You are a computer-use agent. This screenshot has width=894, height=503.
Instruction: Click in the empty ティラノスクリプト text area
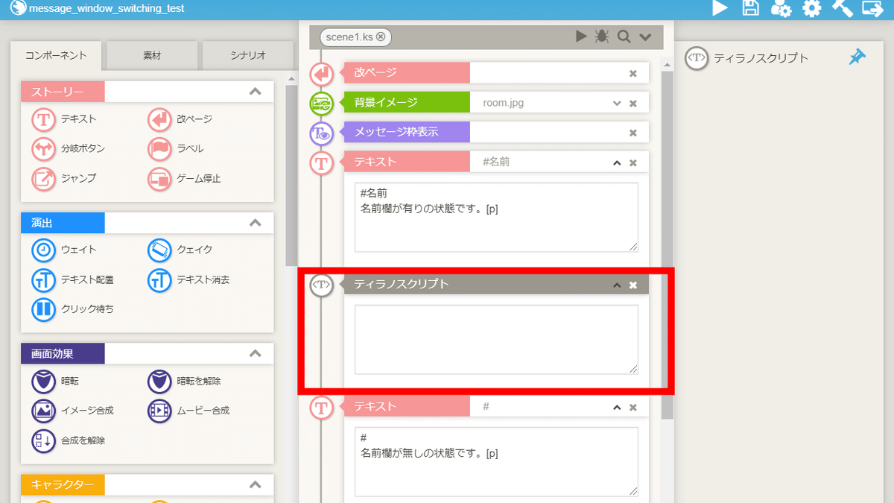click(x=496, y=339)
